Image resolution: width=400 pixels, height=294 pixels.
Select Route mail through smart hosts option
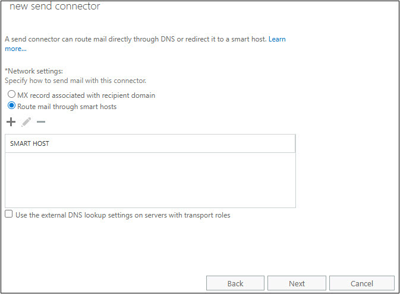pos(11,106)
